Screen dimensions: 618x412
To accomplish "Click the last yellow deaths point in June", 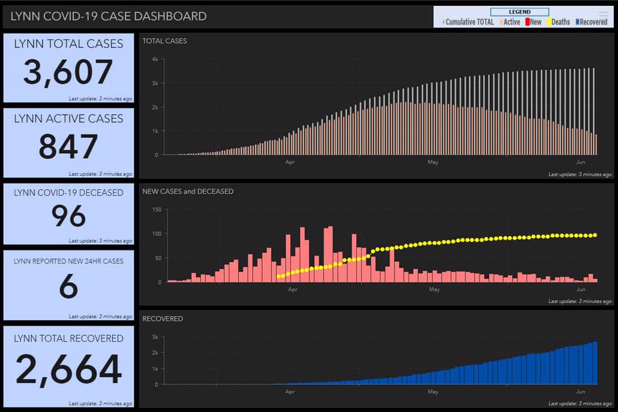I will [x=594, y=235].
